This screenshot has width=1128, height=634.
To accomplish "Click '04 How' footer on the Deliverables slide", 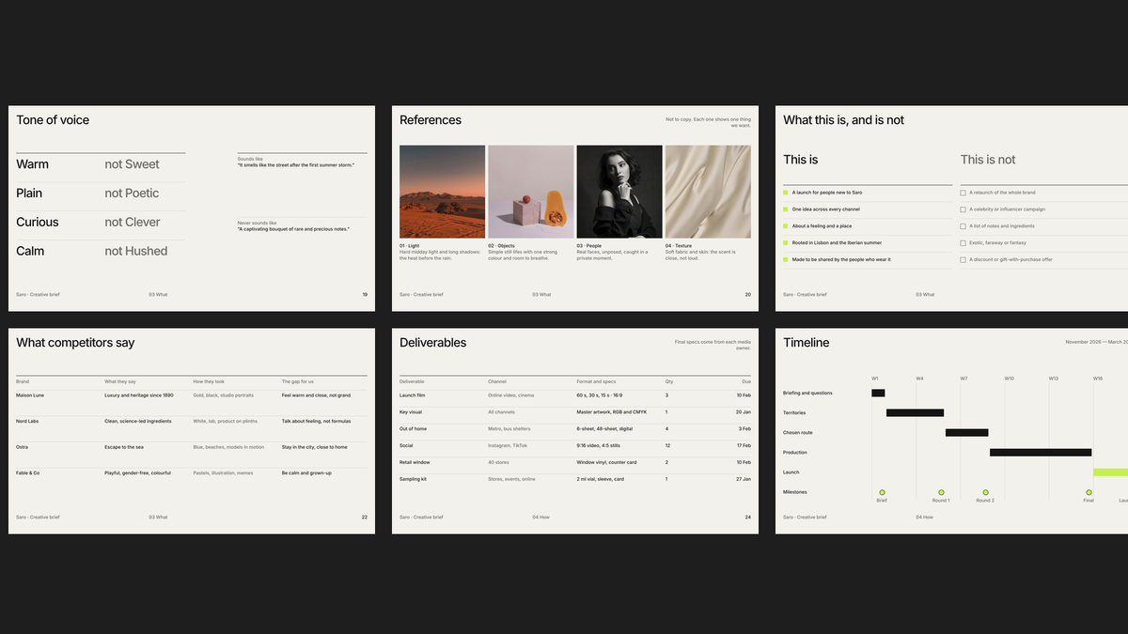I will (x=541, y=518).
